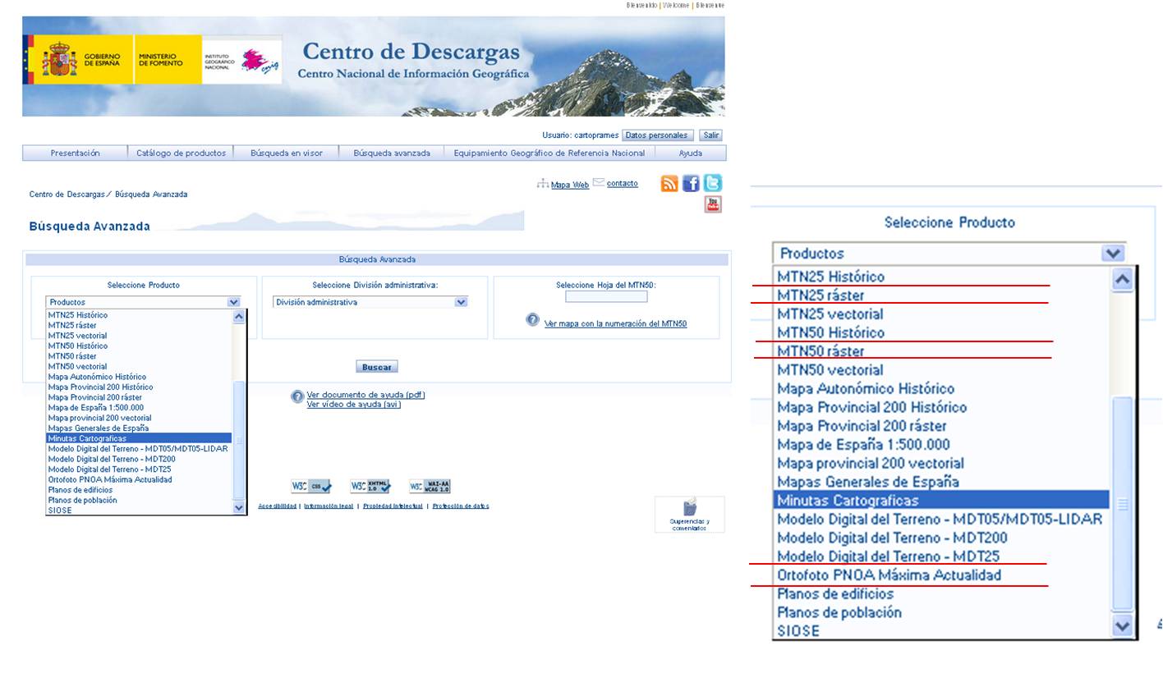Screen dimensions: 1163x696
Task: Open the RSS feed icon
Action: point(669,183)
